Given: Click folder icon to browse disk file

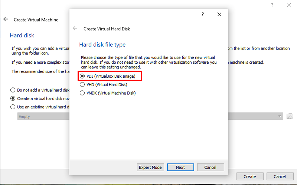Looking at the screenshot, I should click(x=290, y=116).
